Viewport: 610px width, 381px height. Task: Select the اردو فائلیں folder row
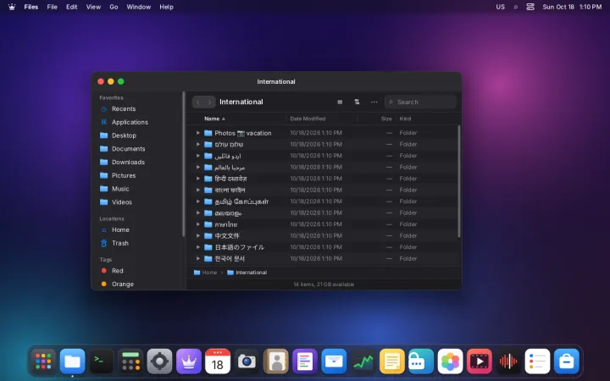[x=323, y=156]
